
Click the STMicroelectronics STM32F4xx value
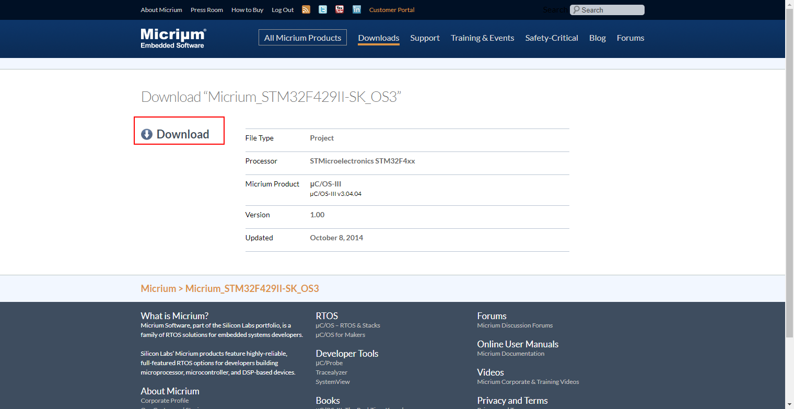pos(363,161)
